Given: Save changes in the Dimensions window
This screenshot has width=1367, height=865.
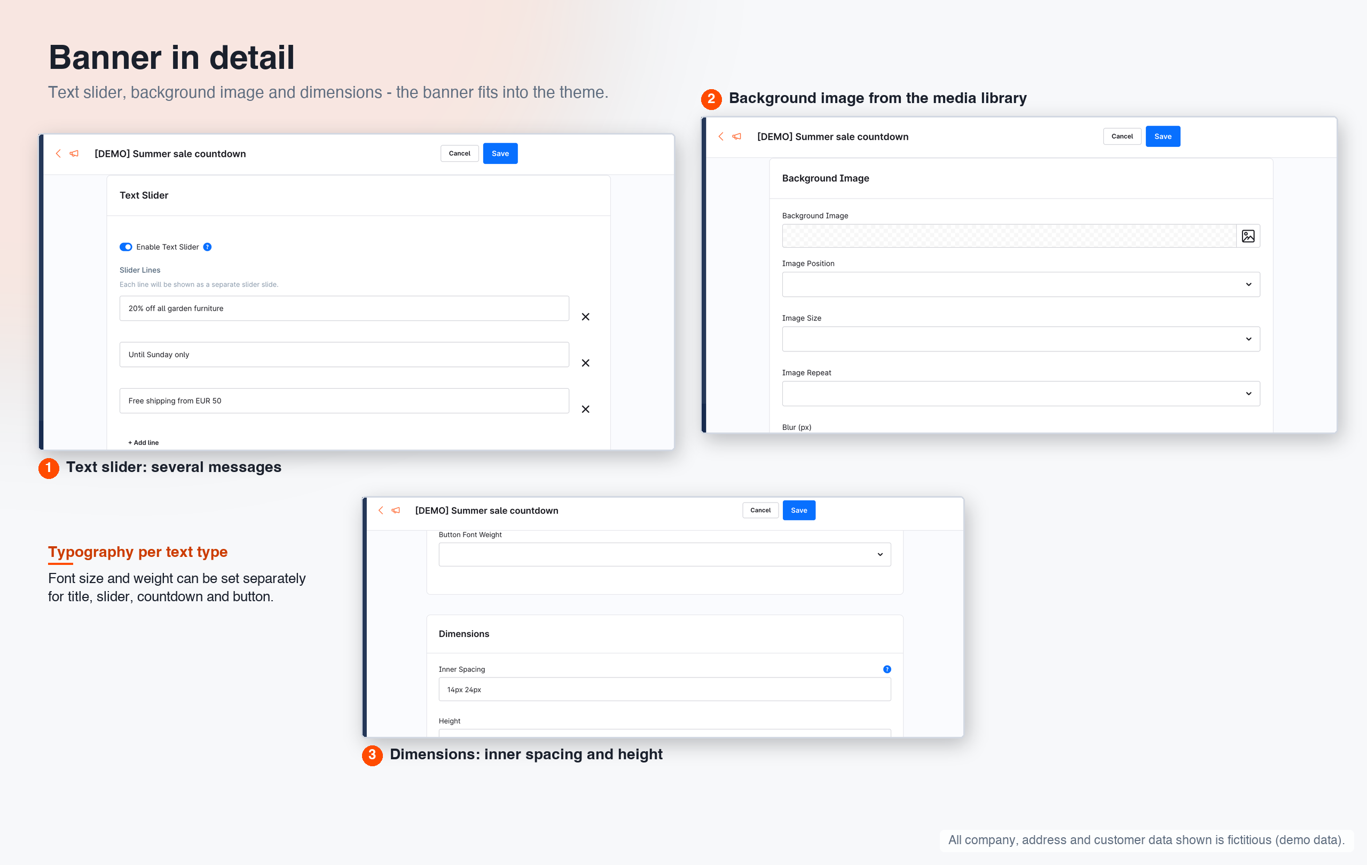Looking at the screenshot, I should click(x=799, y=510).
